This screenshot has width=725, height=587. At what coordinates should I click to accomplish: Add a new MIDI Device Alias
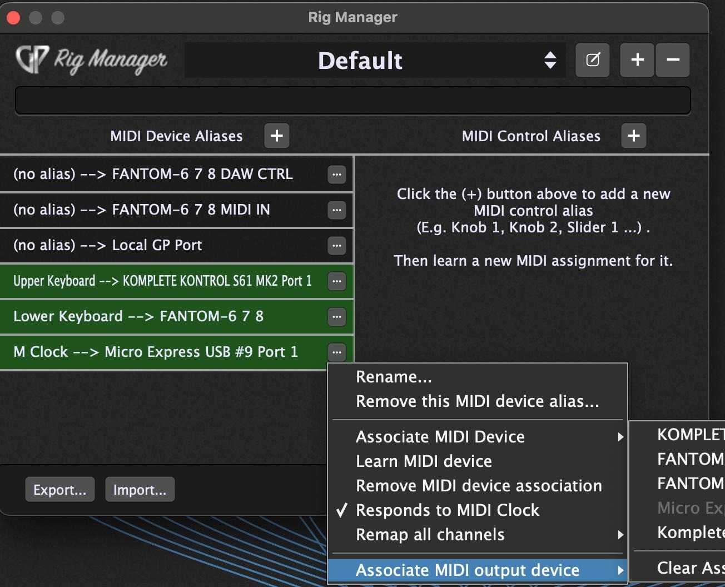(277, 136)
